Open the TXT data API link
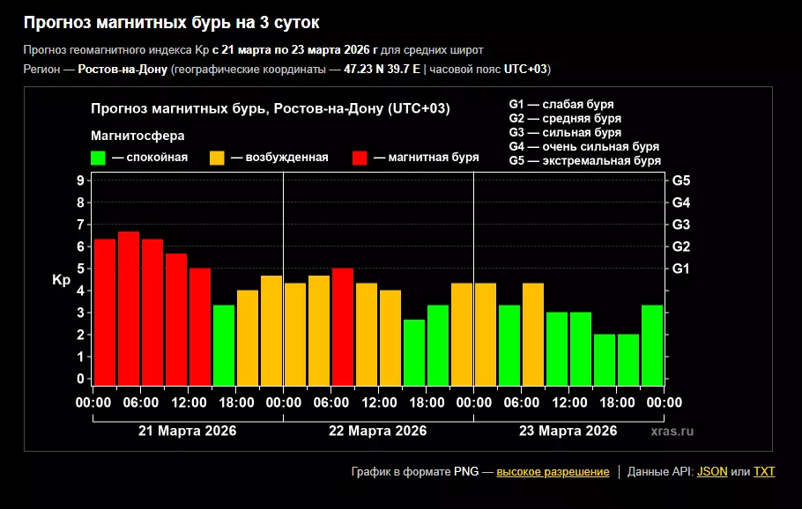802x509 pixels. pos(764,472)
